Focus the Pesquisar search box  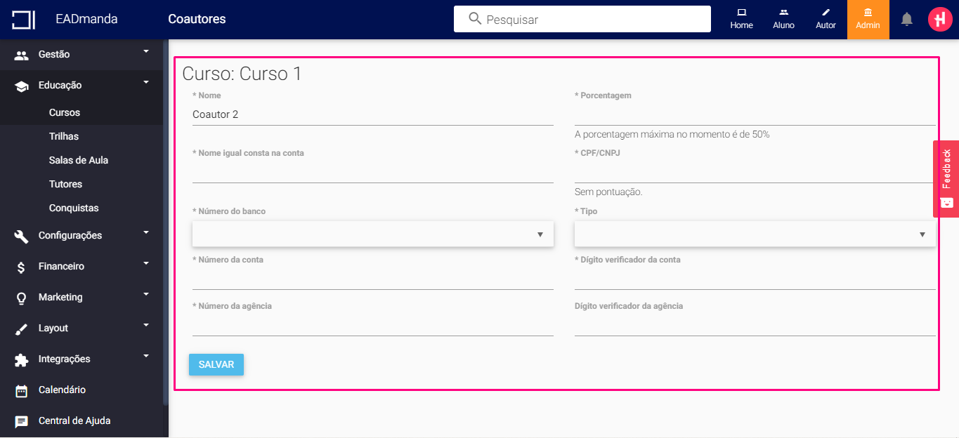(582, 19)
